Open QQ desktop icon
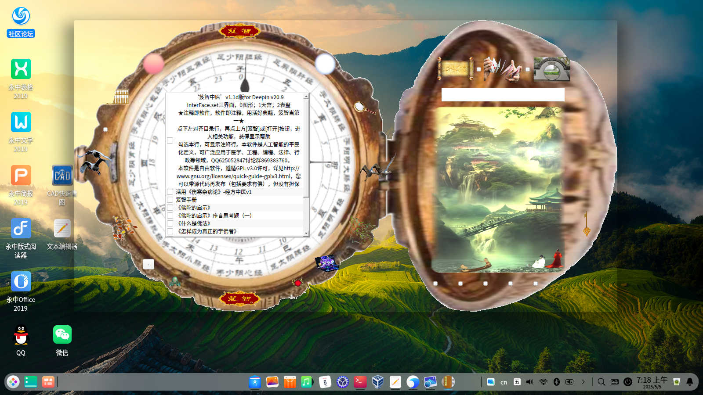This screenshot has height=395, width=703. [21, 340]
